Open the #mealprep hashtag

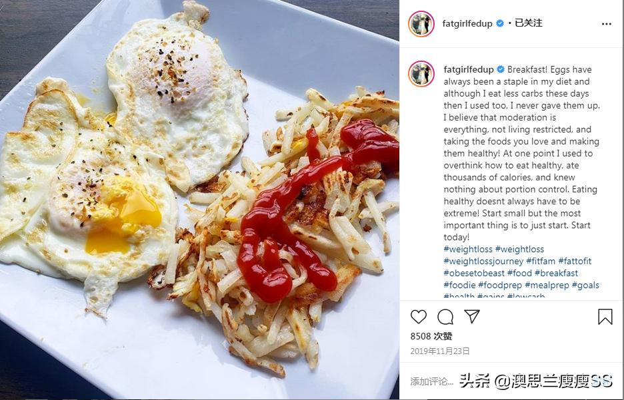[x=547, y=285]
